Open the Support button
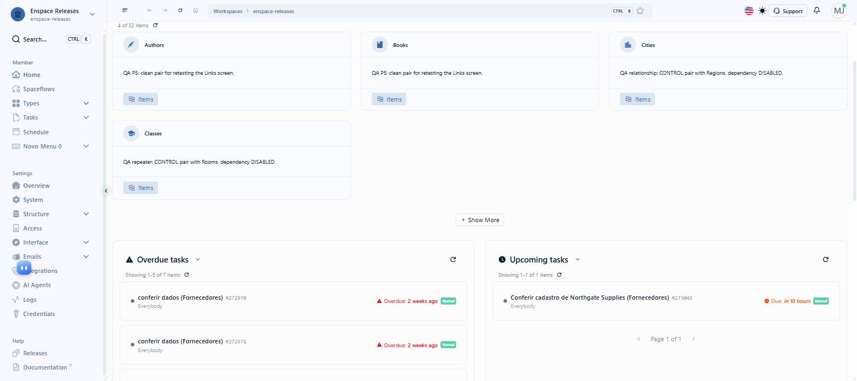Screen dimensions: 857x381 click(788, 11)
